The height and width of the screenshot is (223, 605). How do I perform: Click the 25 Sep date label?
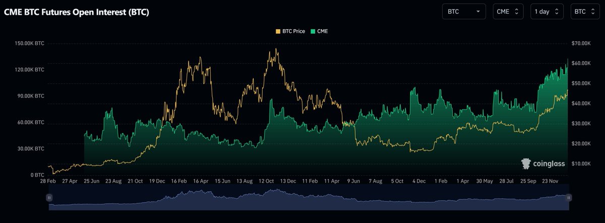(529, 181)
